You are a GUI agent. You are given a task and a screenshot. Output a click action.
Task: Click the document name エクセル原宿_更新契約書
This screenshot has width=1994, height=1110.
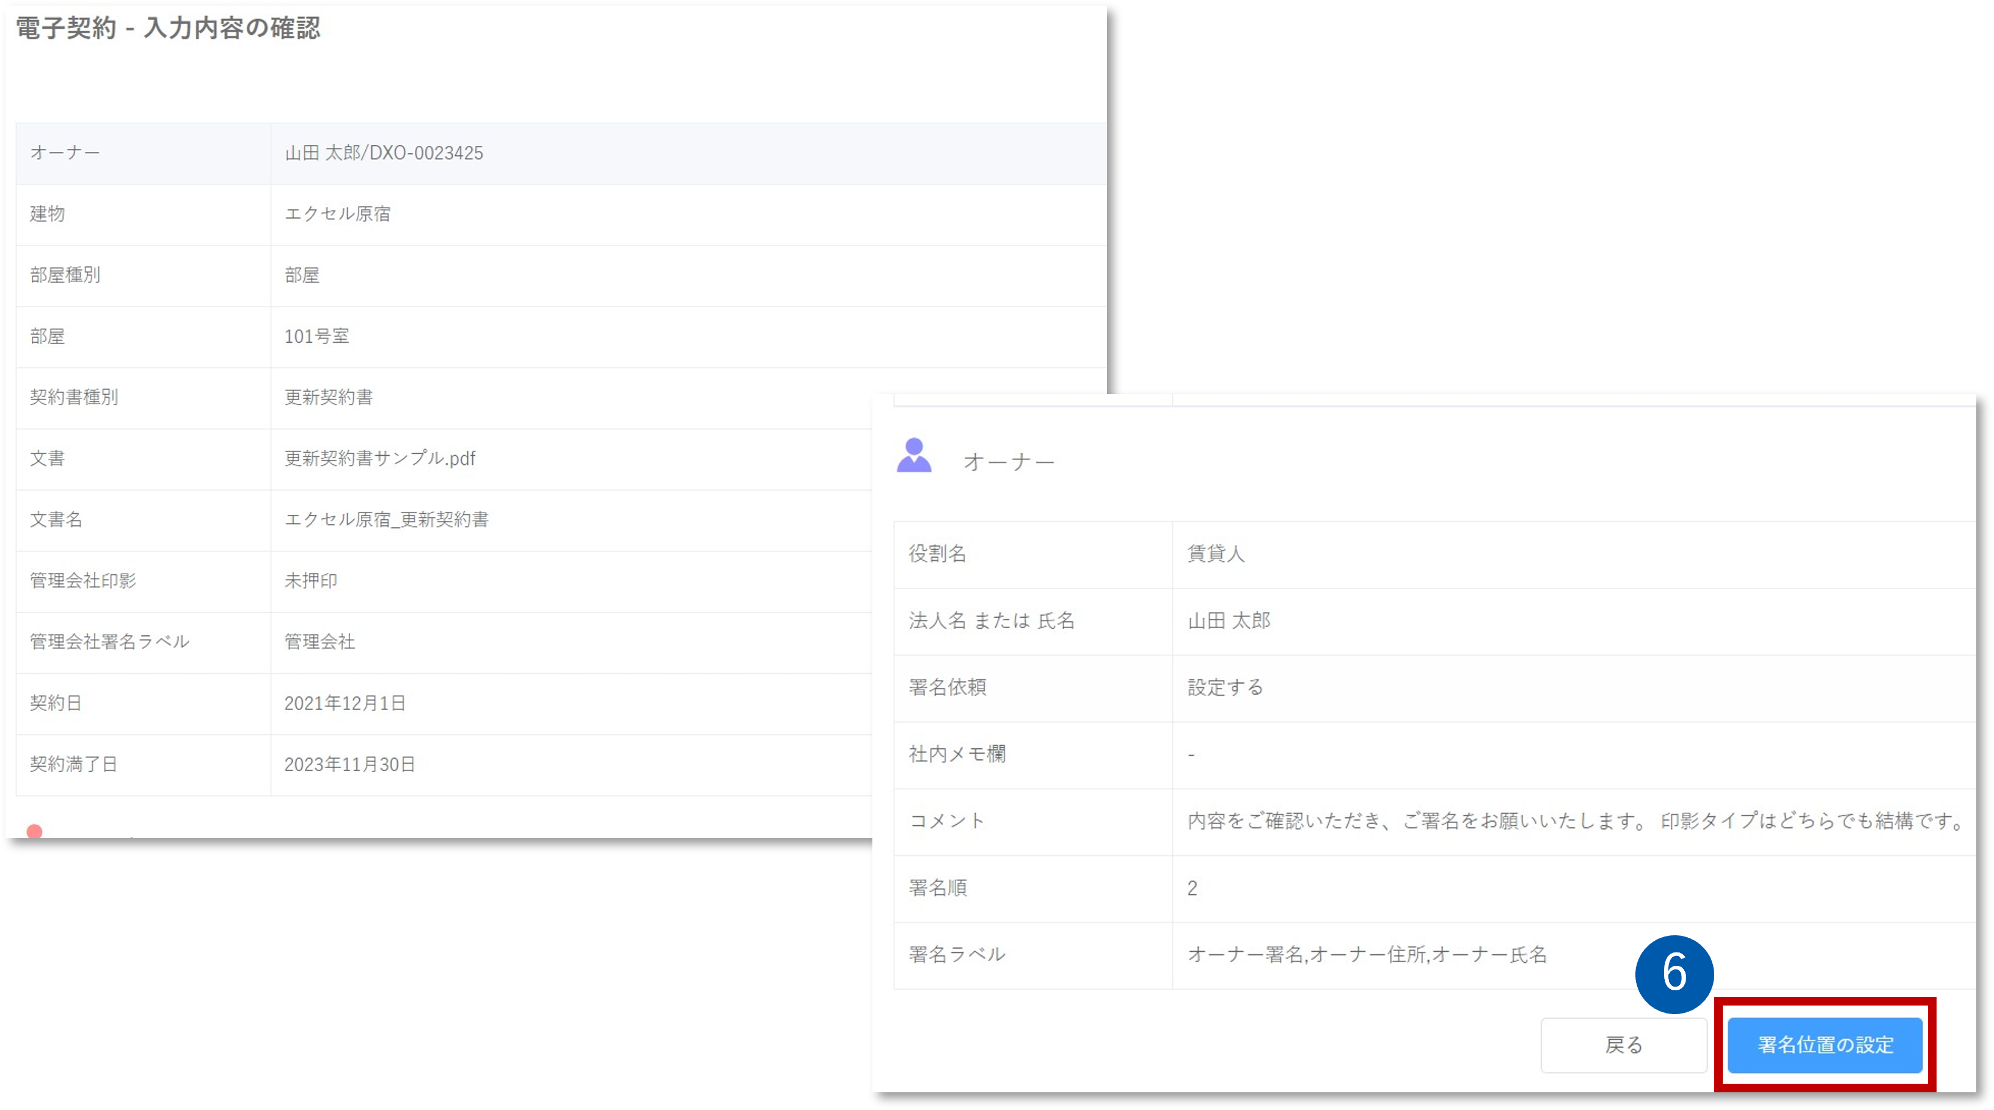tap(386, 519)
